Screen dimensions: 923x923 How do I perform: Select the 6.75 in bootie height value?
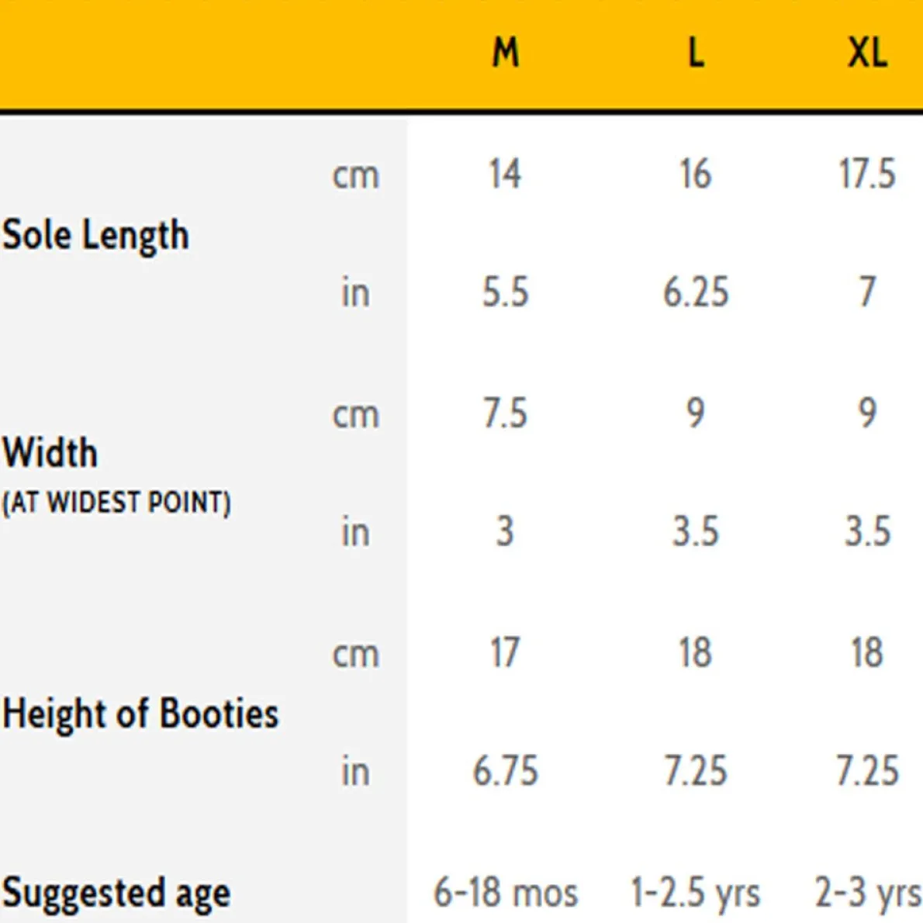coord(505,771)
